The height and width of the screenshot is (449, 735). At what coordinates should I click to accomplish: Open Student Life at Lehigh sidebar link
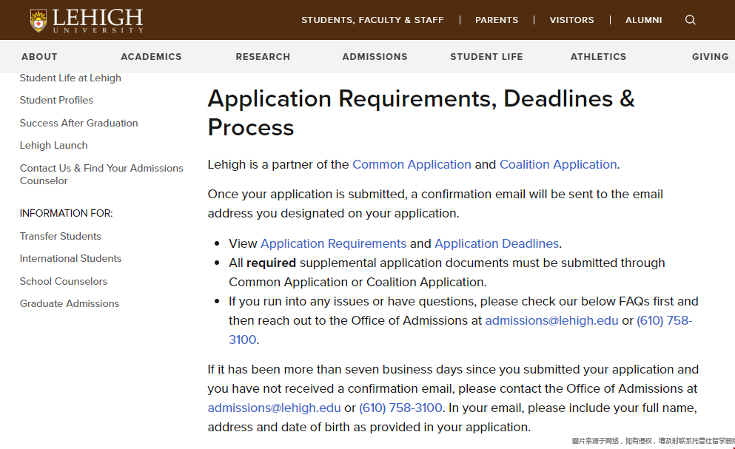[70, 78]
